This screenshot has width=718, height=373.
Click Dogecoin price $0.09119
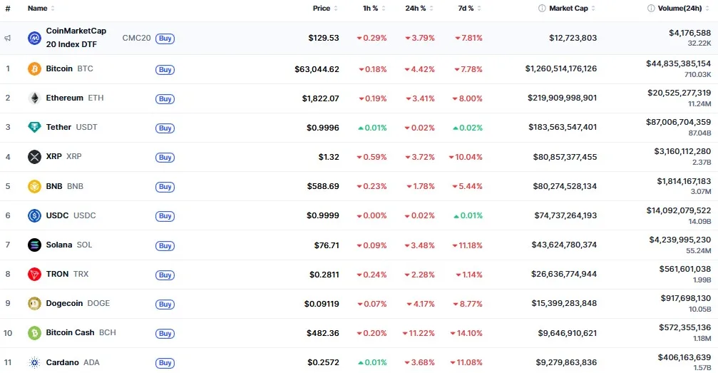point(322,304)
